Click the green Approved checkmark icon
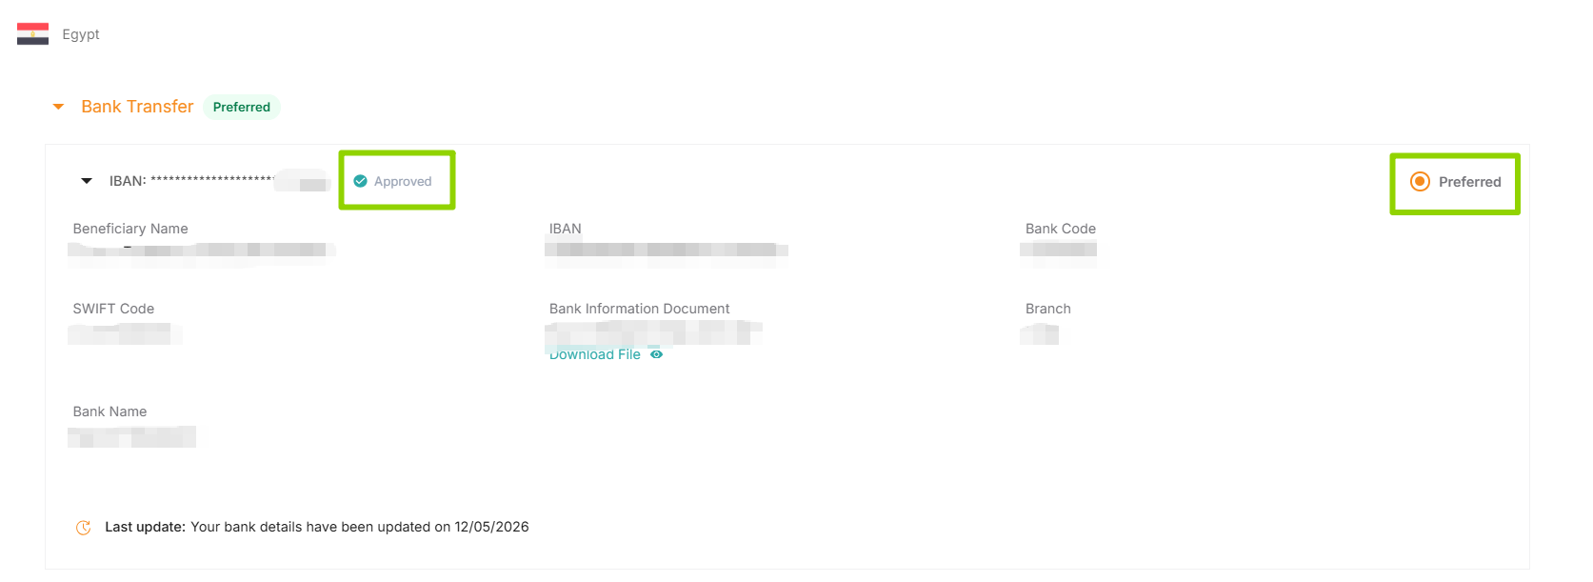The image size is (1593, 582). (x=361, y=181)
